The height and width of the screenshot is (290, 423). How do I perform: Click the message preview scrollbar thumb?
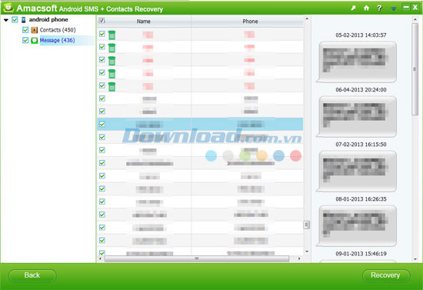(x=415, y=69)
